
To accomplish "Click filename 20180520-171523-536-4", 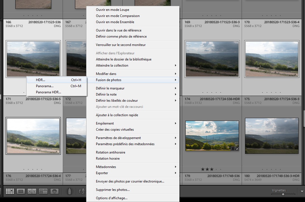I will (282, 22).
